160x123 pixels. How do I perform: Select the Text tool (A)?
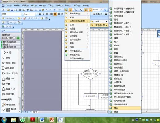pos(81,10)
